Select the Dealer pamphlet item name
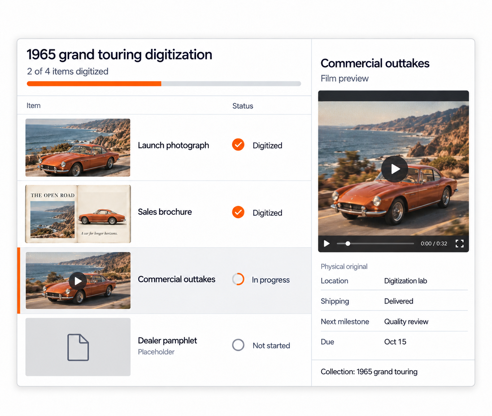Image resolution: width=492 pixels, height=416 pixels. pos(167,341)
